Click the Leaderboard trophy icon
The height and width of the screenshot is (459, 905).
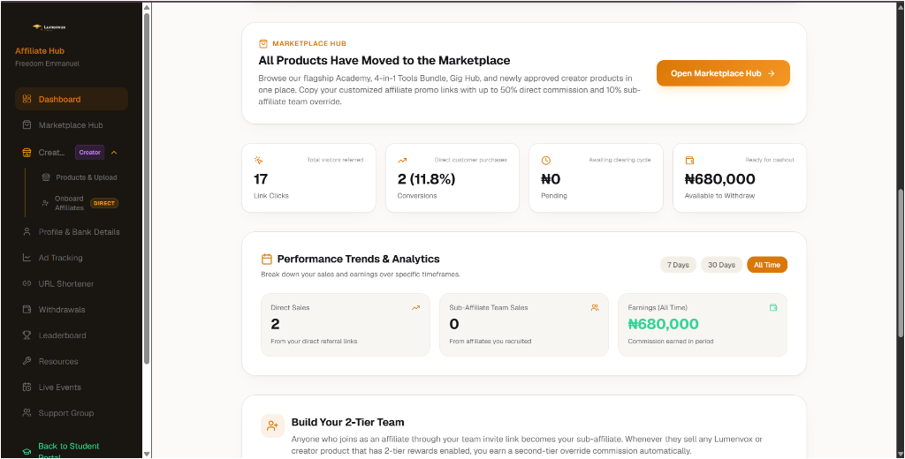tap(27, 335)
